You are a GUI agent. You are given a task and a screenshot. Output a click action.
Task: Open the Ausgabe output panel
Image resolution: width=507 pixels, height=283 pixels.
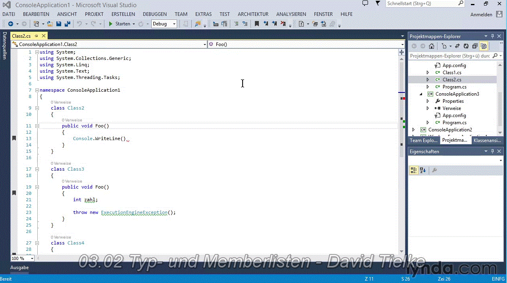[19, 268]
